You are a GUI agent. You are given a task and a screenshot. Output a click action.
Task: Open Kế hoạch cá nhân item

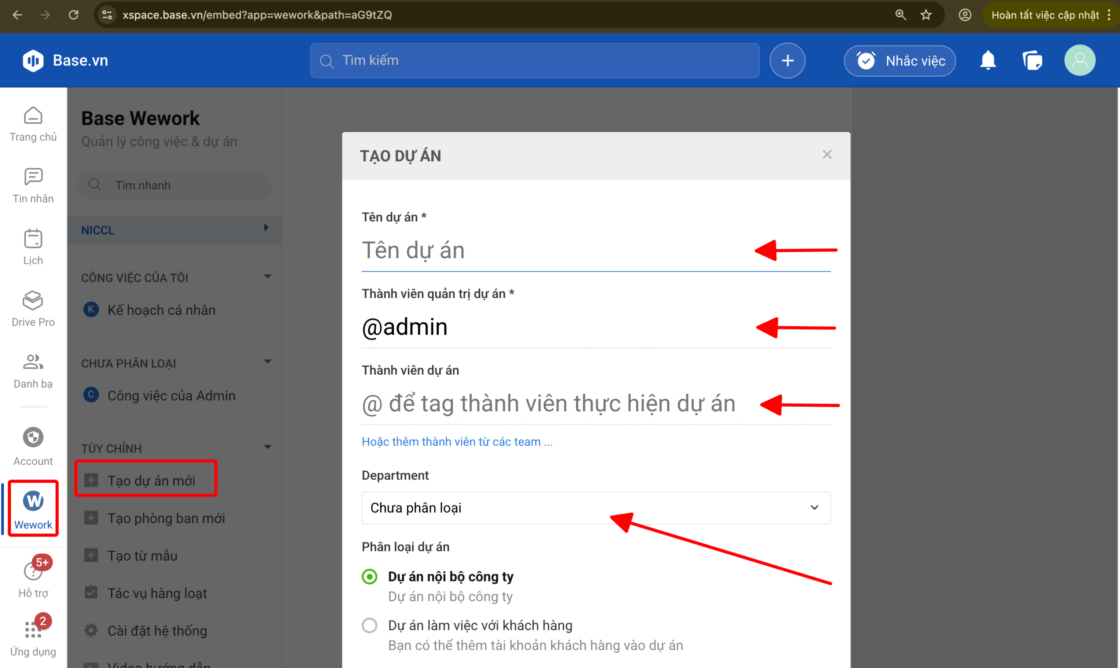coord(161,310)
